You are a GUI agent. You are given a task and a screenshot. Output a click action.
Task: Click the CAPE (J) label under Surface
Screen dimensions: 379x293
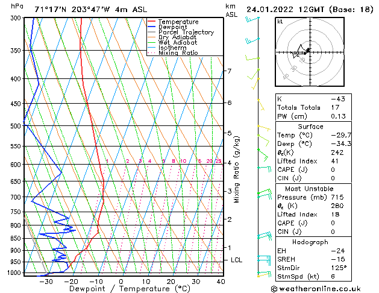coord(292,169)
